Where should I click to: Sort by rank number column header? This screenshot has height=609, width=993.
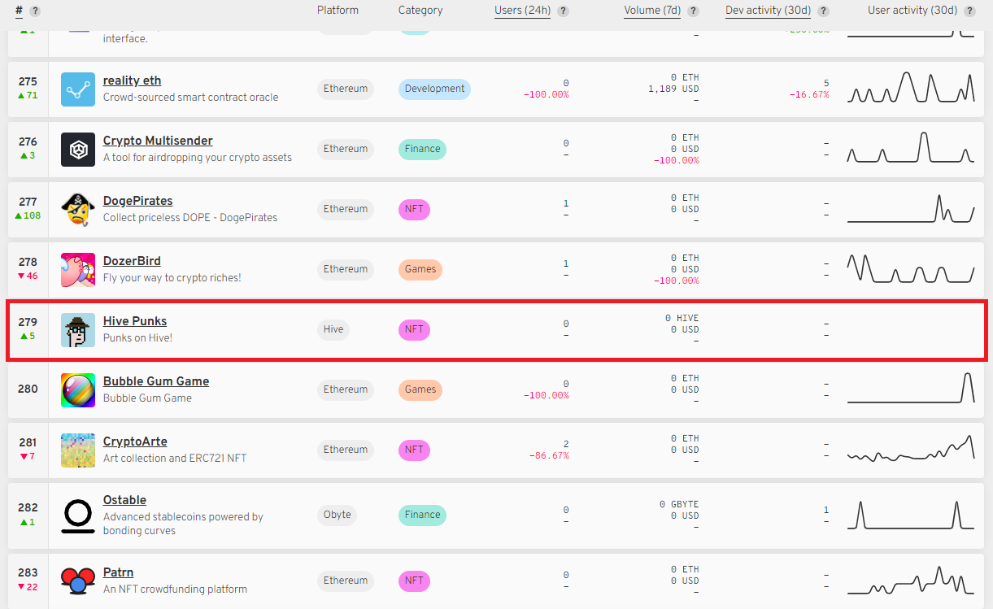tap(19, 11)
